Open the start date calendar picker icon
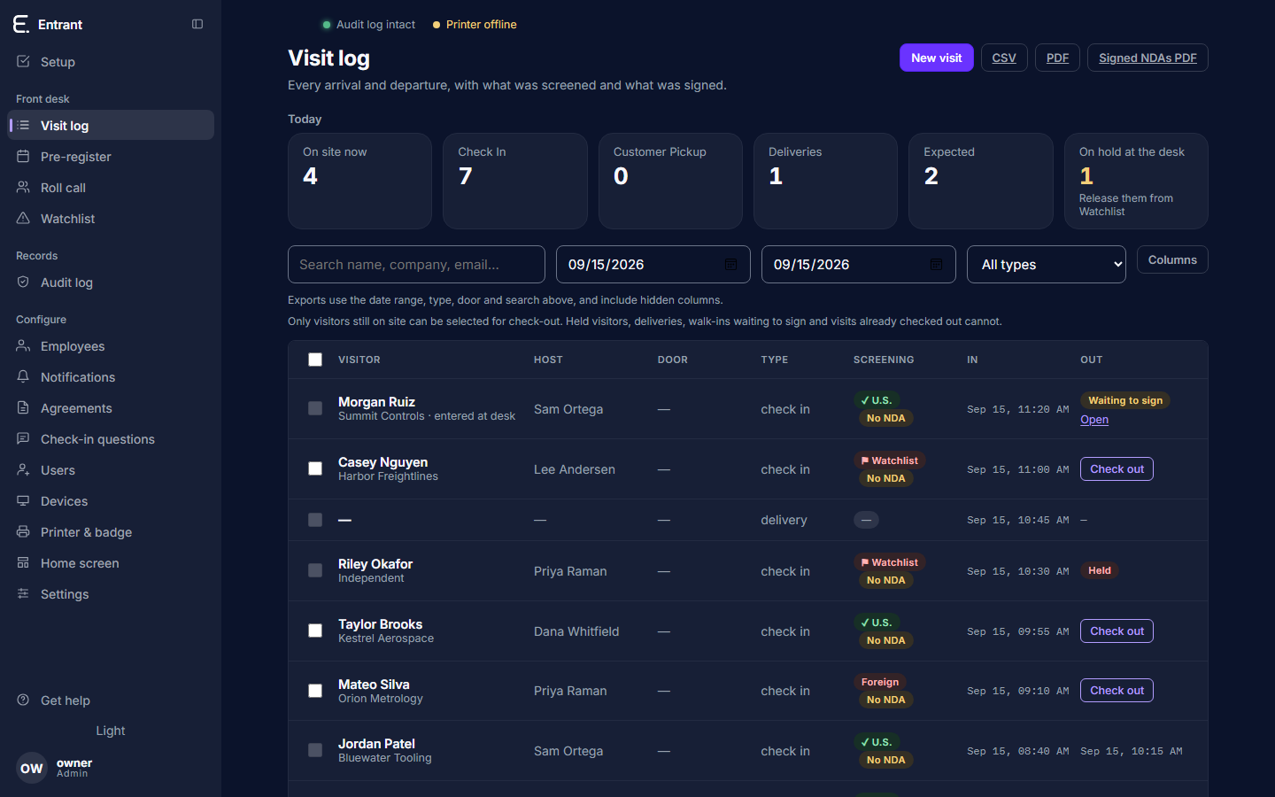 tap(730, 264)
